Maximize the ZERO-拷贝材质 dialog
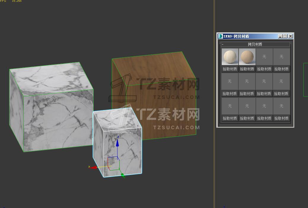Viewport: 308px width, 208px height. click(285, 36)
